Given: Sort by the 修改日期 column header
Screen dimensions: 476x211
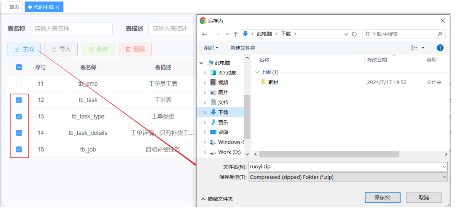Looking at the screenshot, I should click(377, 60).
